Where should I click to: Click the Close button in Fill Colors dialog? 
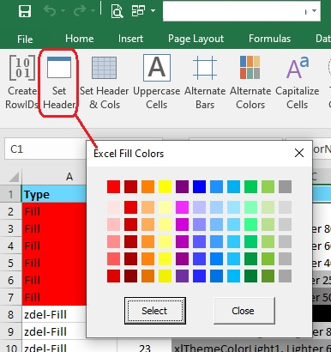click(244, 311)
